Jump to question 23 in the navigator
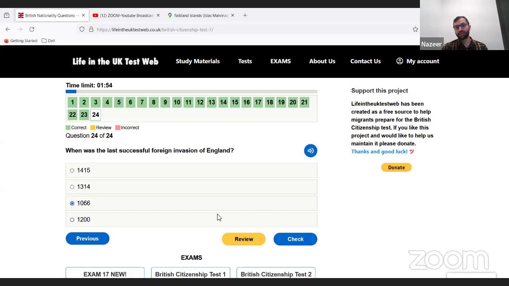The width and height of the screenshot is (509, 286). pos(84,115)
